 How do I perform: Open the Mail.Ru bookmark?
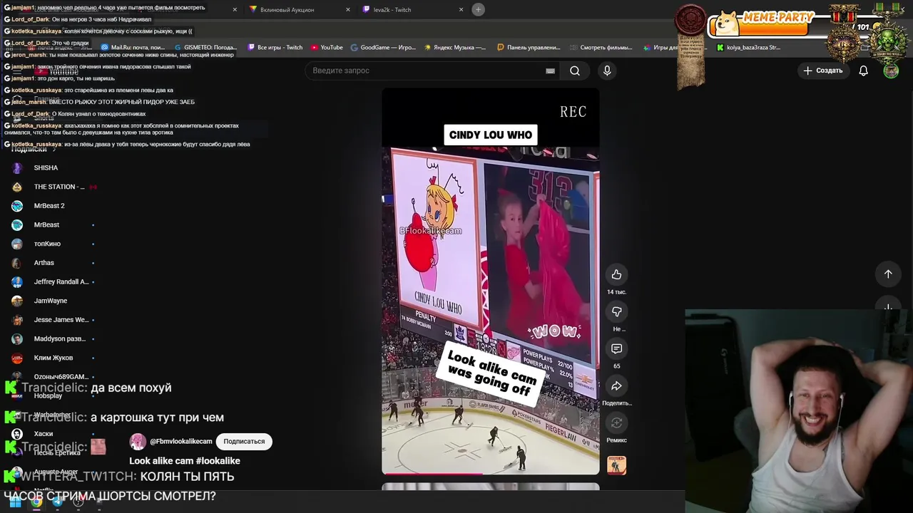coord(132,48)
